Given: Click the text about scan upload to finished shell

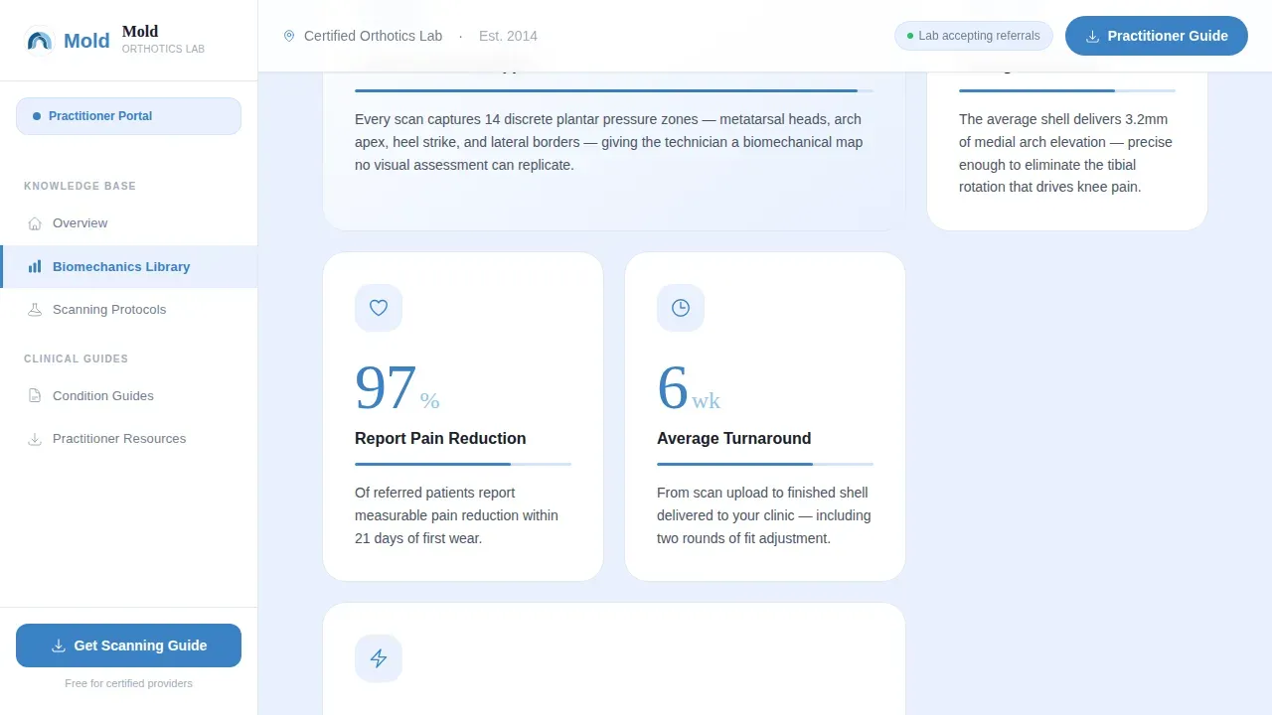Looking at the screenshot, I should click(763, 515).
